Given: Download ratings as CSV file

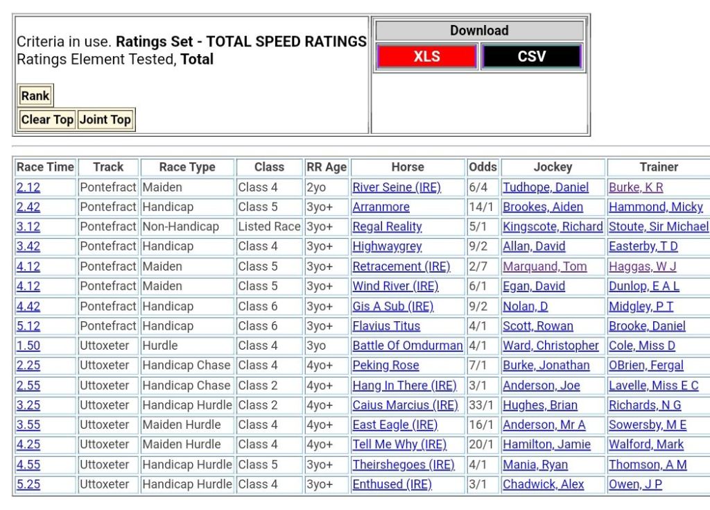Looking at the screenshot, I should pos(531,57).
